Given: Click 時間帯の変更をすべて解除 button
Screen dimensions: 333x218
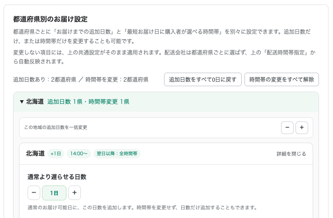Looking at the screenshot, I should (281, 79).
